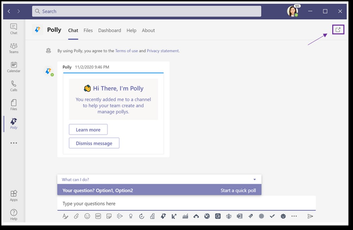Open Apps from the sidebar
This screenshot has width=353, height=230.
click(x=14, y=196)
